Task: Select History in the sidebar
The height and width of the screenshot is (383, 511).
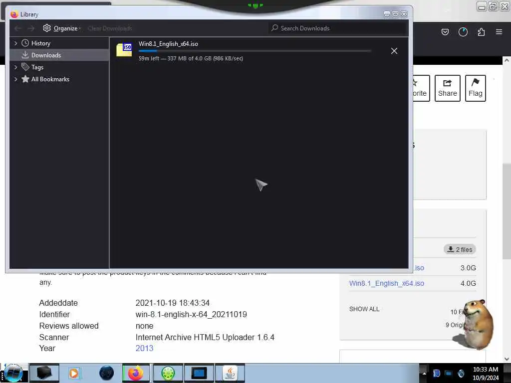Action: tap(41, 43)
